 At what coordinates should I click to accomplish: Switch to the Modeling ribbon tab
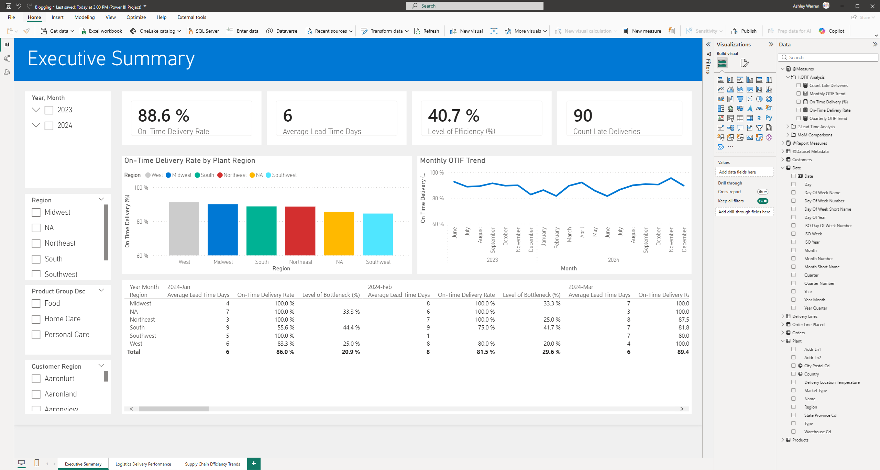pyautogui.click(x=84, y=17)
